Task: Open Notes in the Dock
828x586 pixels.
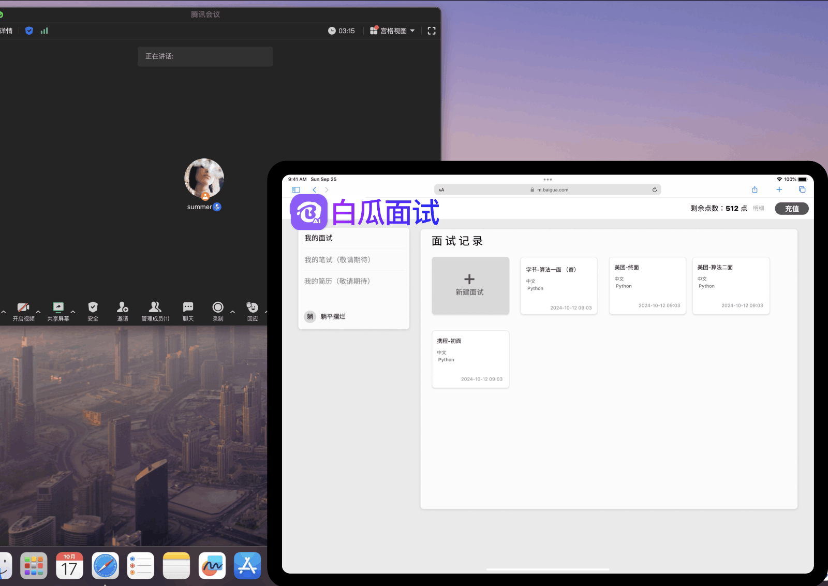Action: pyautogui.click(x=176, y=565)
